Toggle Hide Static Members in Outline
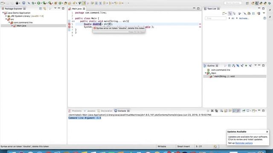The image size is (273, 153). tap(242, 65)
